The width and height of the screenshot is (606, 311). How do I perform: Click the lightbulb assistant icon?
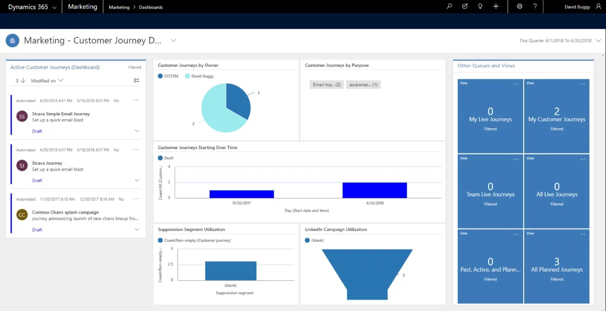click(x=480, y=7)
